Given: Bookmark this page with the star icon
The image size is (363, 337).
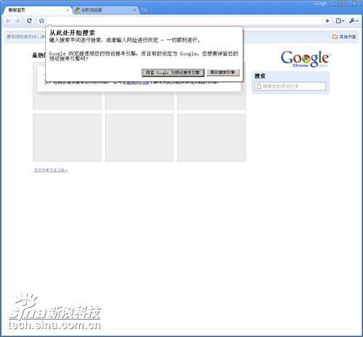Looking at the screenshot, I should tap(41, 21).
